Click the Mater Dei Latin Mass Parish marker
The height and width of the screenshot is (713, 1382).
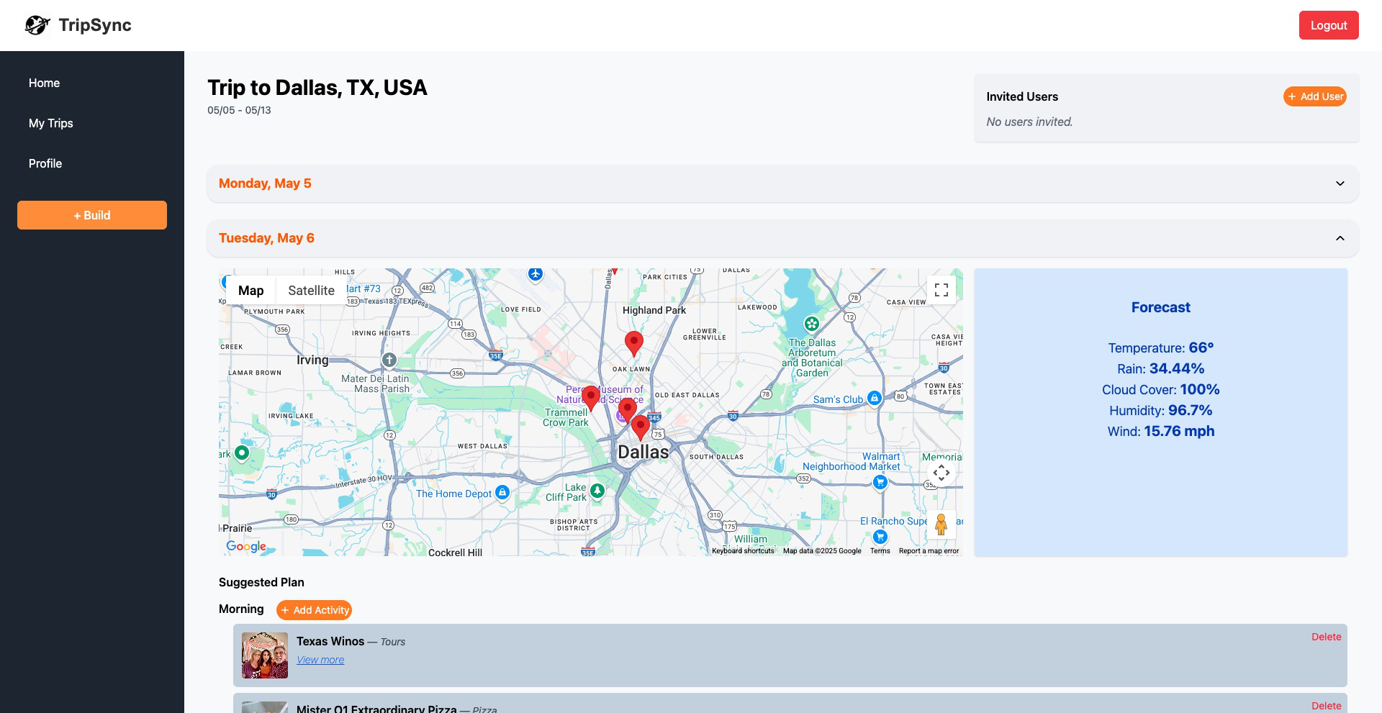[x=389, y=360]
